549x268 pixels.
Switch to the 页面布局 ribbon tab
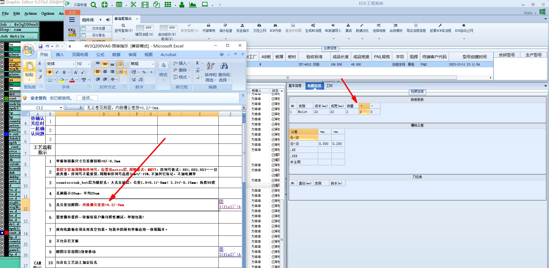80,54
